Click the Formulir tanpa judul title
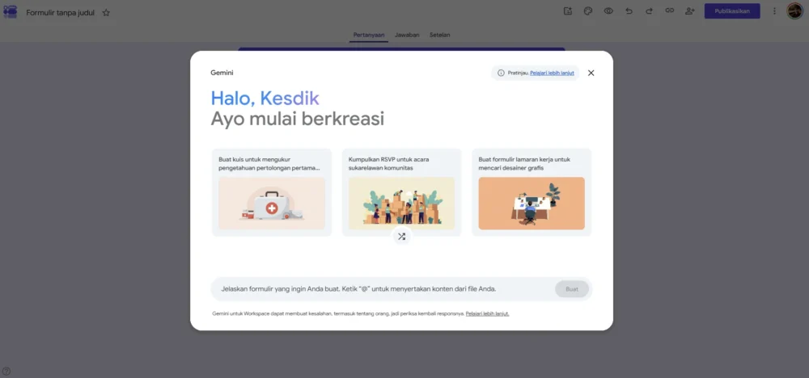 [x=61, y=12]
